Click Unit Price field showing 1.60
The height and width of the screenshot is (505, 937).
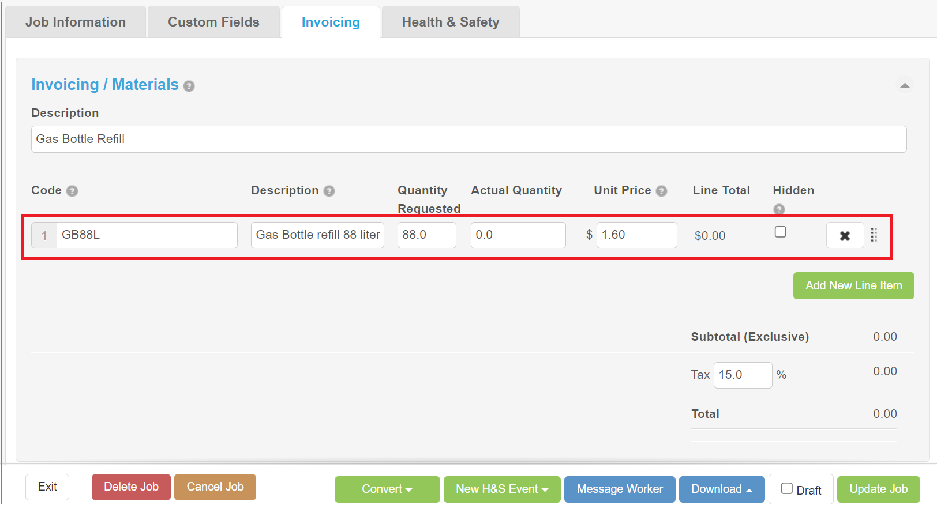(x=637, y=235)
